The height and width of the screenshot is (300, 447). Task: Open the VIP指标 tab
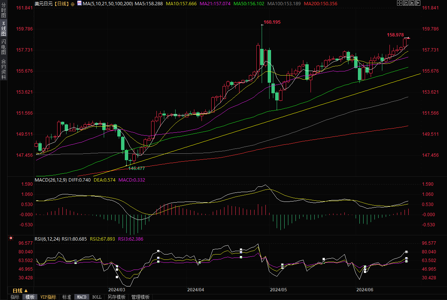click(x=48, y=297)
